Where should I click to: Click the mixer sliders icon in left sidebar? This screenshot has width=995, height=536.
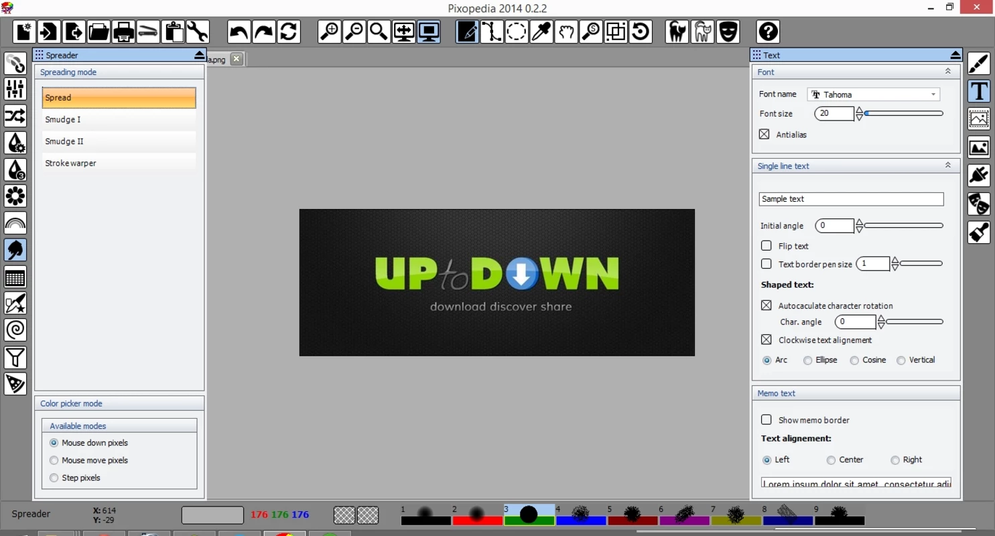click(x=15, y=89)
